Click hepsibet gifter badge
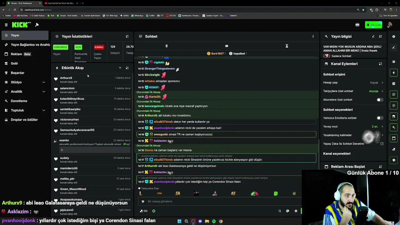Viewport: 400px width, 225px height. 238,53
